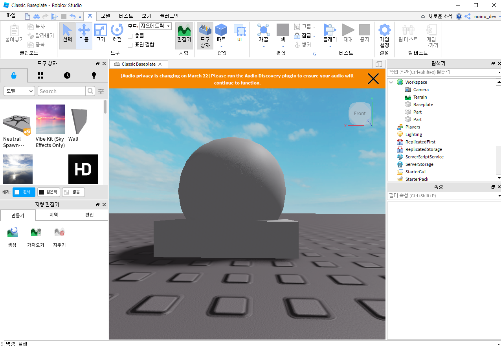Click the terrain 생성 (Generate) tool
501x358 pixels.
tap(12, 237)
